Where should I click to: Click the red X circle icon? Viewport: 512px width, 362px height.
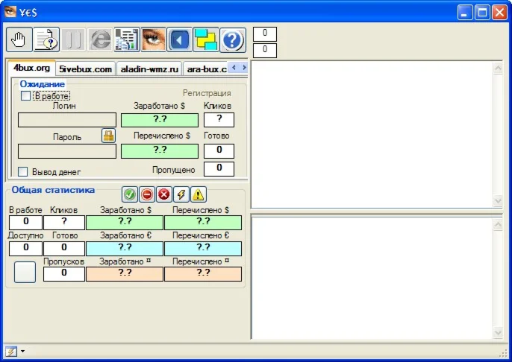tap(164, 194)
